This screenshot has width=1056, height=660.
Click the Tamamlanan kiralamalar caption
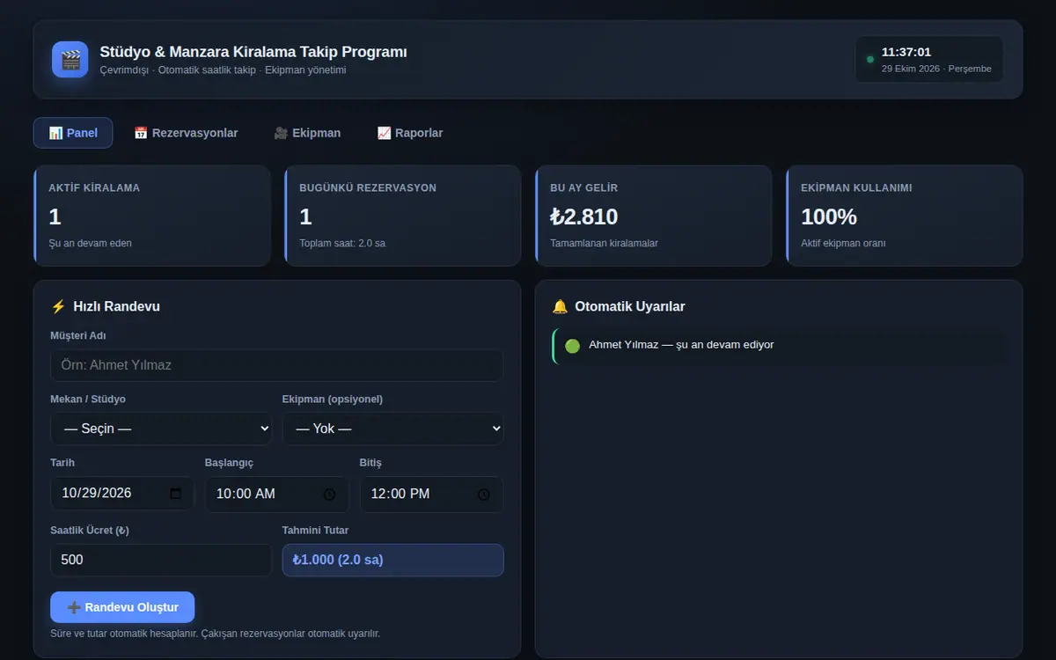pyautogui.click(x=604, y=243)
